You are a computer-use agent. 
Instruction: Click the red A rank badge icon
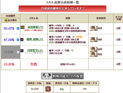click(x=22, y=39)
